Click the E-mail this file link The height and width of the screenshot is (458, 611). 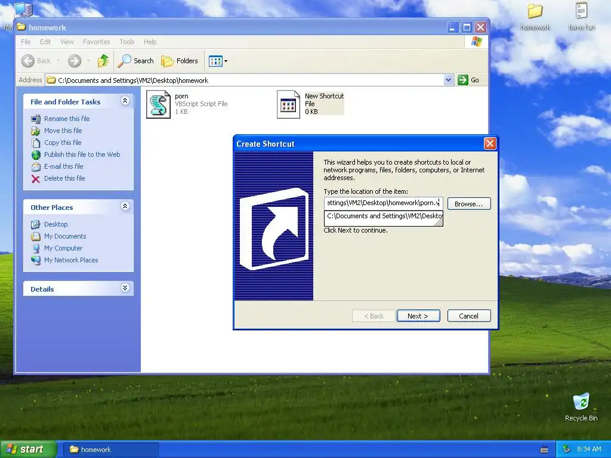[63, 166]
